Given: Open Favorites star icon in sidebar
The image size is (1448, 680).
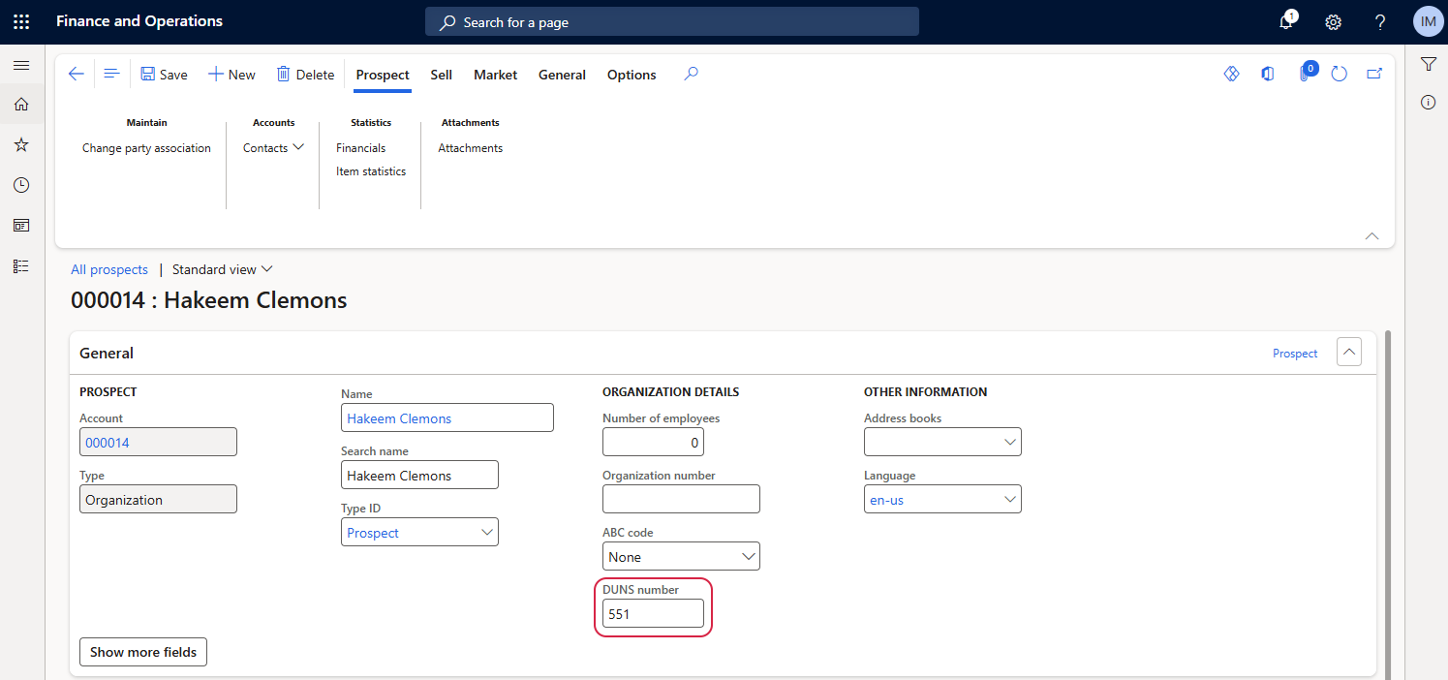Looking at the screenshot, I should coord(21,144).
